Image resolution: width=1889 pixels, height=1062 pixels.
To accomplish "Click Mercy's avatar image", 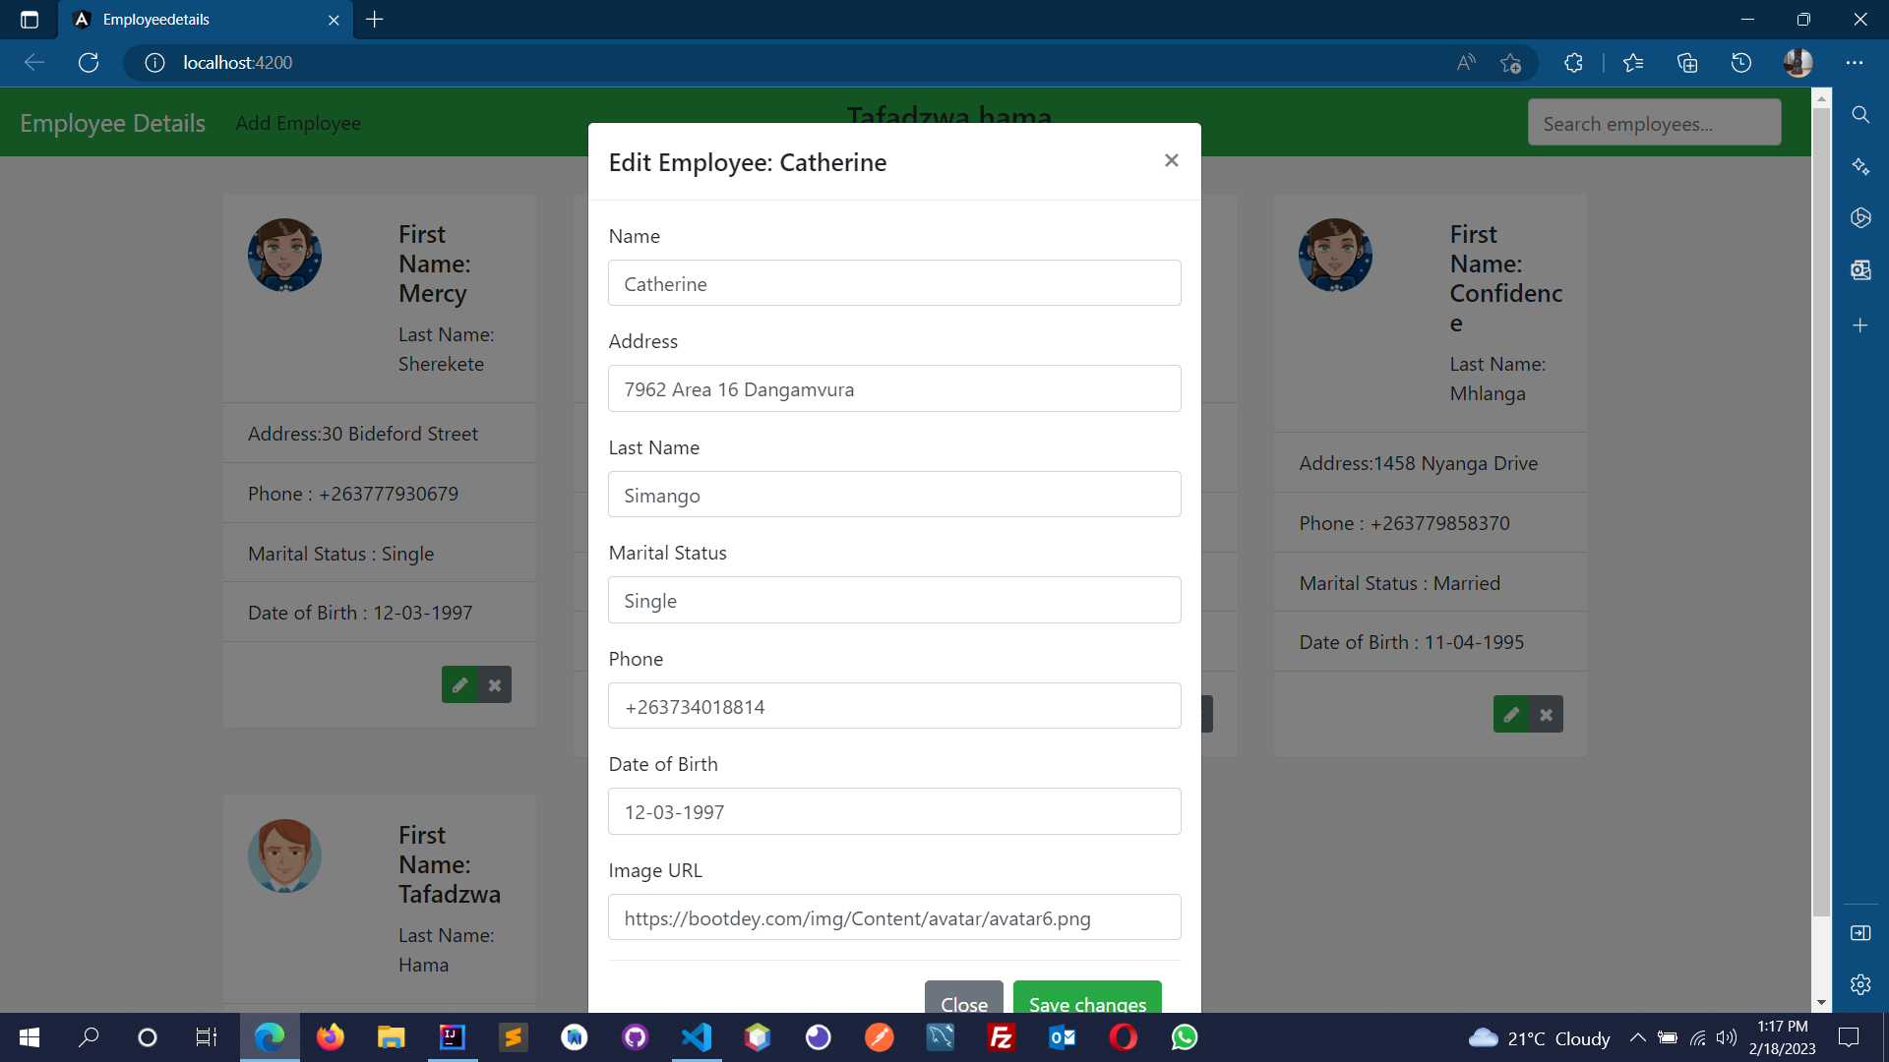I will point(284,255).
